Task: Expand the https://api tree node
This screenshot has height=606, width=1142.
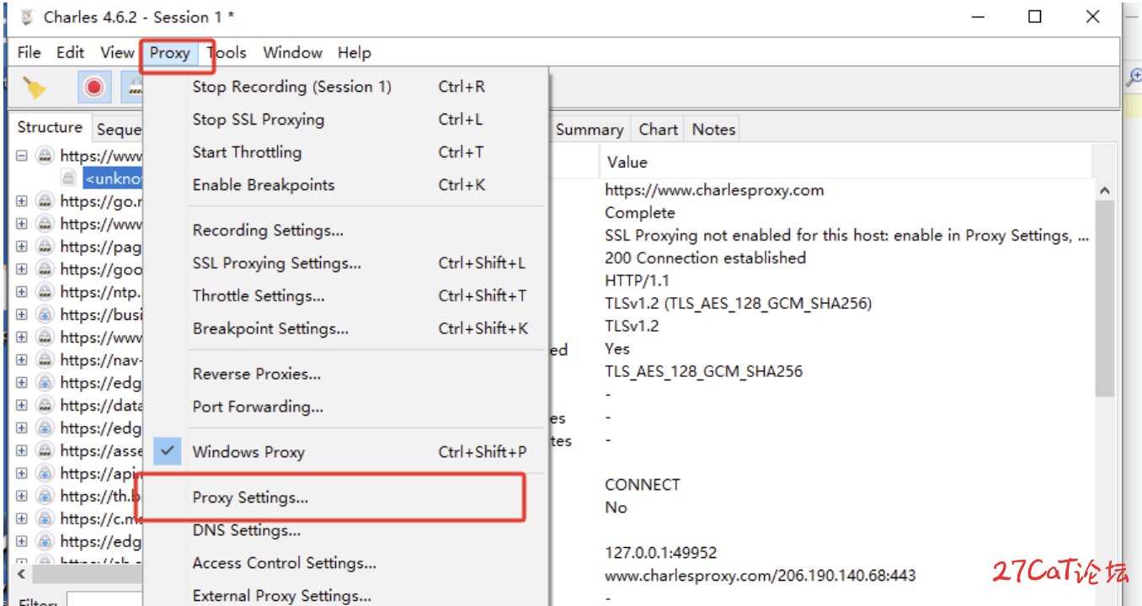Action: tap(22, 474)
